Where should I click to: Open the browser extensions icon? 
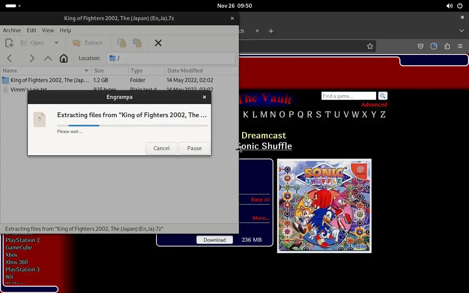(447, 46)
